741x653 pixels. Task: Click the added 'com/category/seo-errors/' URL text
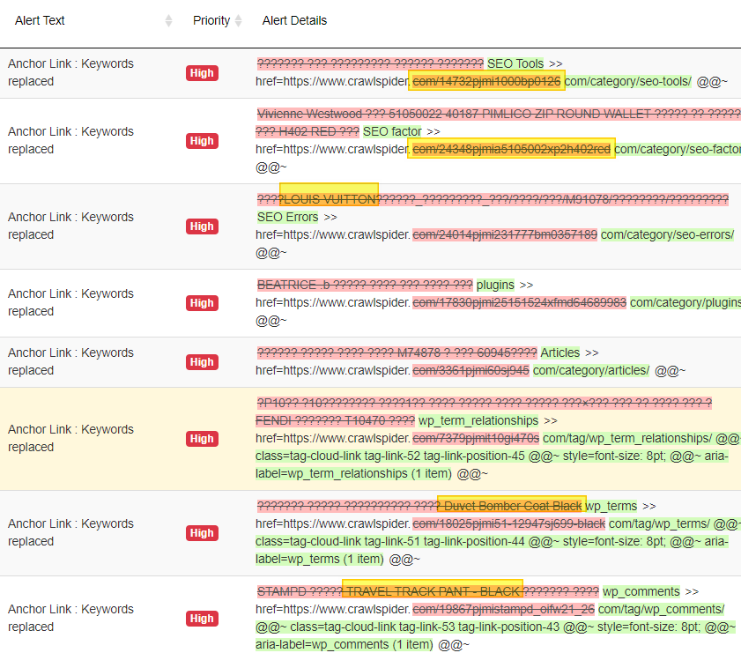coord(667,234)
